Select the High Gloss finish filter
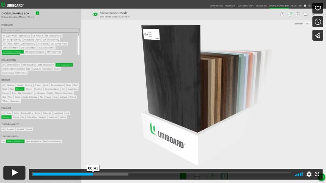Image resolution: width=326 pixels, height=183 pixels. (x=58, y=113)
